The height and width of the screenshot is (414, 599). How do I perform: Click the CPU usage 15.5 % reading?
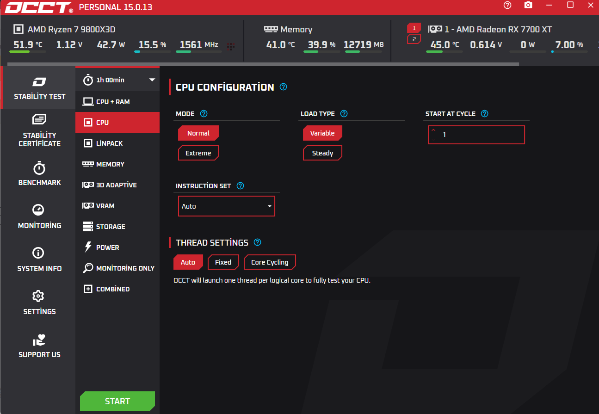pyautogui.click(x=152, y=45)
